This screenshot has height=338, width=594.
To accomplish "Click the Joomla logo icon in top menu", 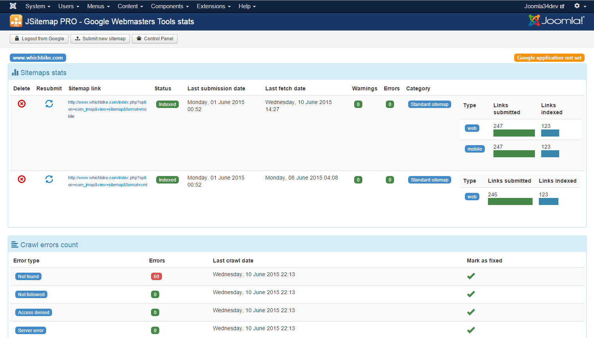I will click(x=13, y=6).
